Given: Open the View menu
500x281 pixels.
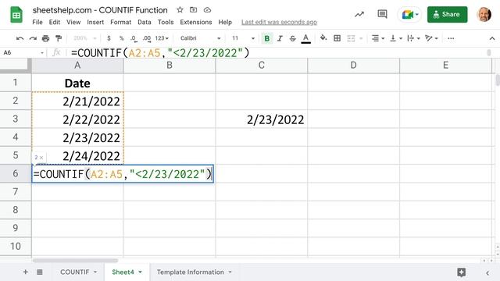Looking at the screenshot, I should tap(73, 22).
